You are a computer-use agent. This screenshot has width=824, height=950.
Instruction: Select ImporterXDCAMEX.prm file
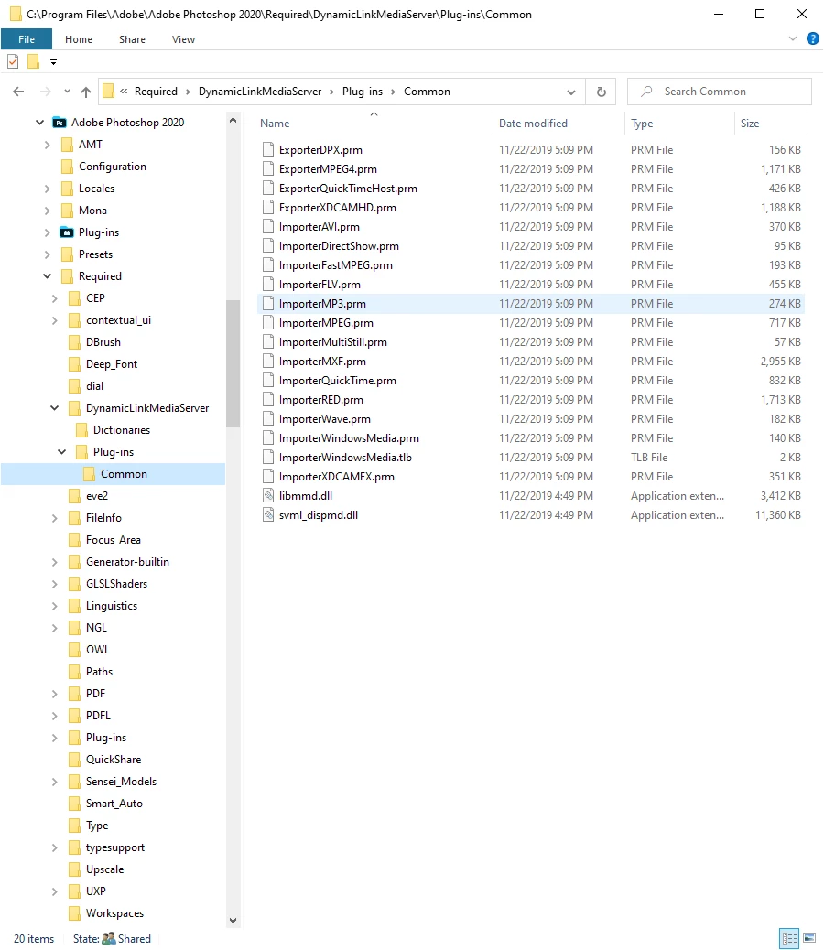336,477
